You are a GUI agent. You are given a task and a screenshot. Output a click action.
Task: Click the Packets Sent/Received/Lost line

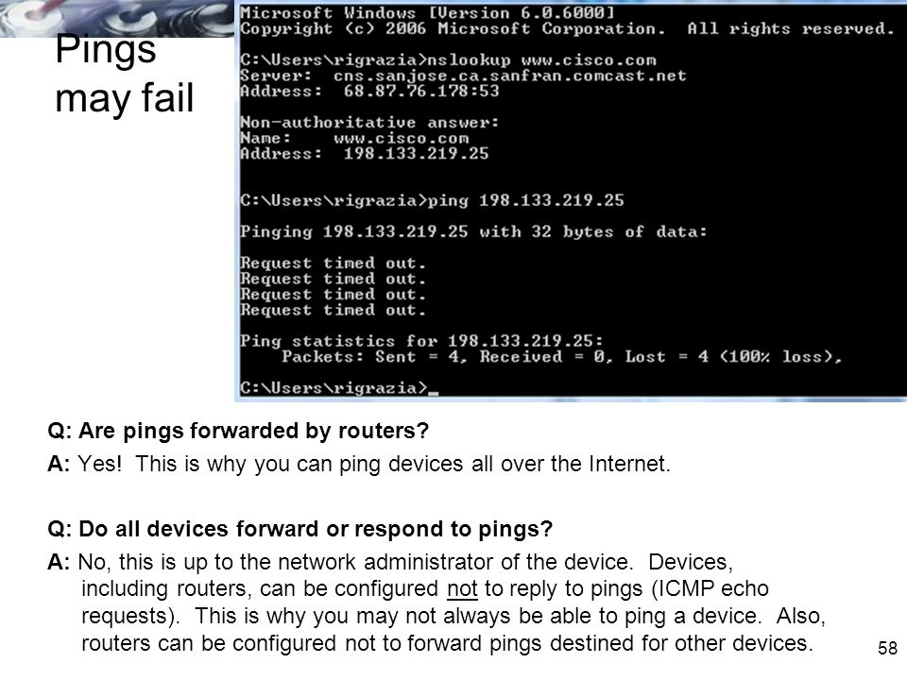click(x=561, y=357)
